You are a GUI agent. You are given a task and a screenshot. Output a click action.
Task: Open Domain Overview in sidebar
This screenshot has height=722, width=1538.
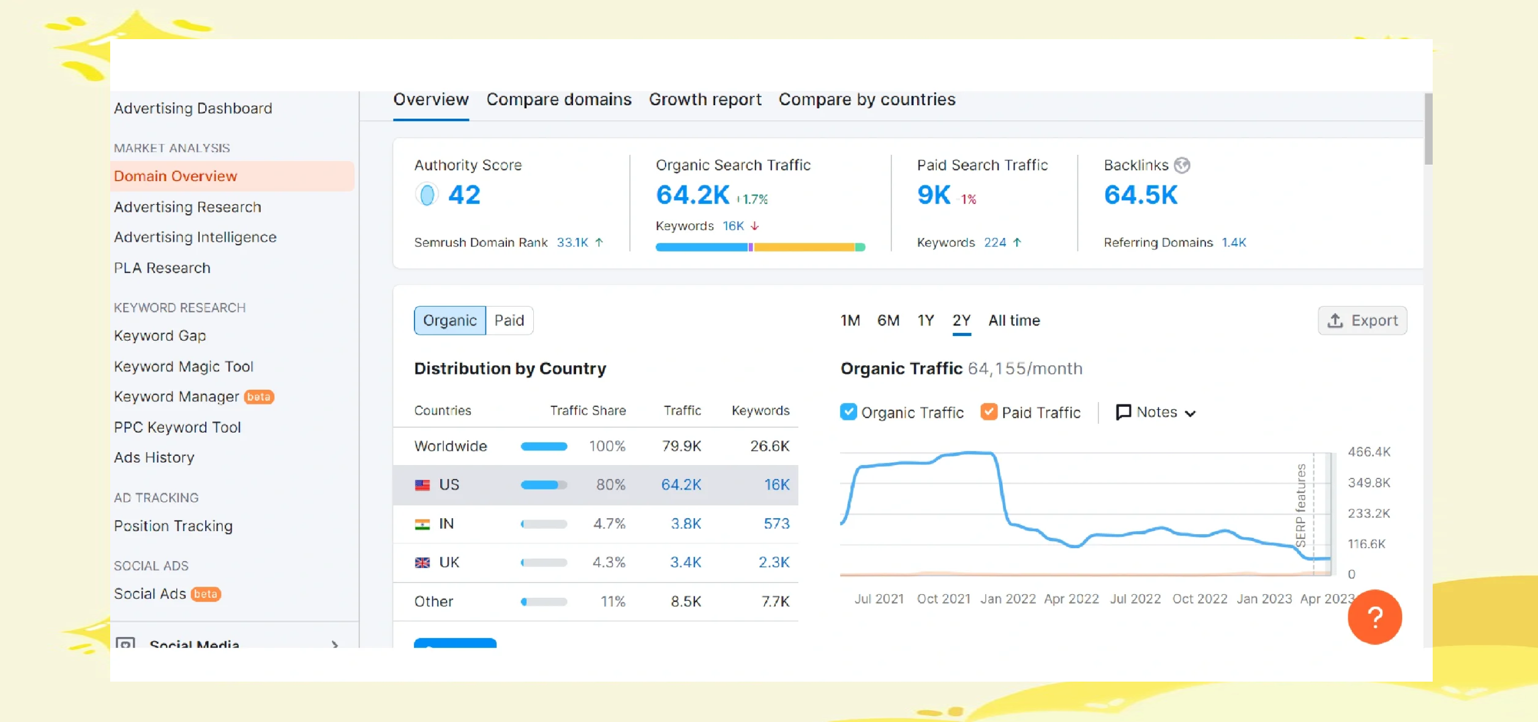[232, 176]
